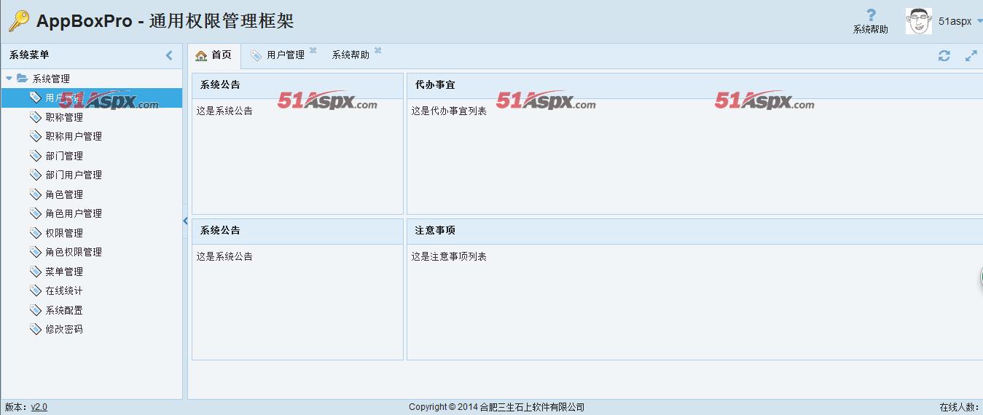983x415 pixels.
Task: Click the tag icon beside 系统配置
Action: [x=36, y=309]
